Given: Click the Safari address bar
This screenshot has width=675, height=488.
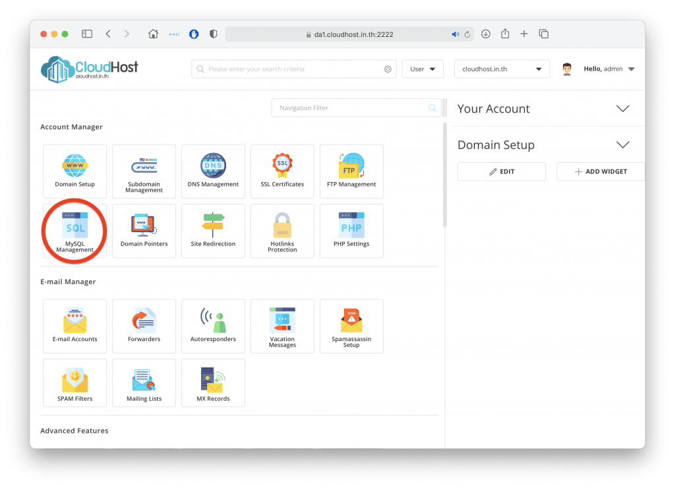Looking at the screenshot, I should [349, 34].
